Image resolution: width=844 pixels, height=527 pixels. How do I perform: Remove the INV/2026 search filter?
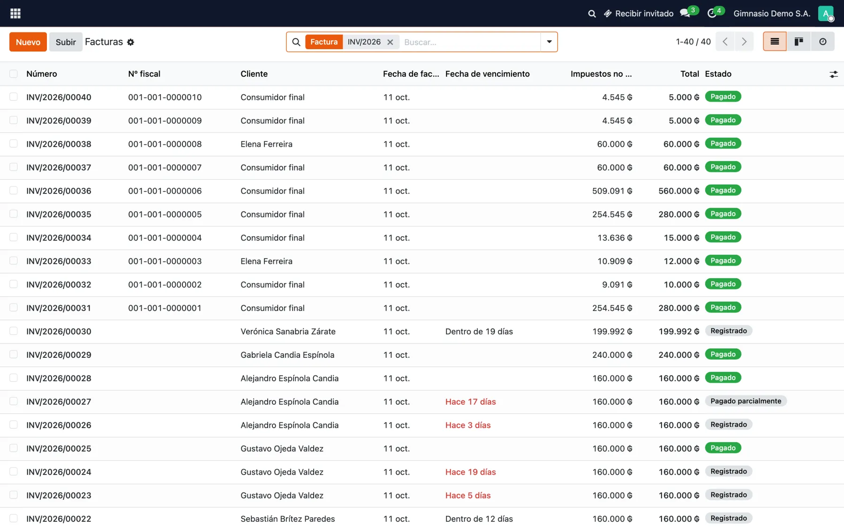click(390, 42)
